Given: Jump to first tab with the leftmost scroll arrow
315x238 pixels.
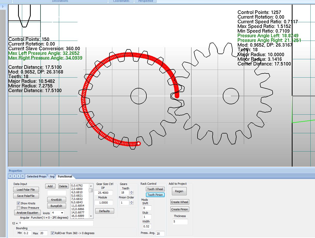Looking at the screenshot, I should (10, 176).
